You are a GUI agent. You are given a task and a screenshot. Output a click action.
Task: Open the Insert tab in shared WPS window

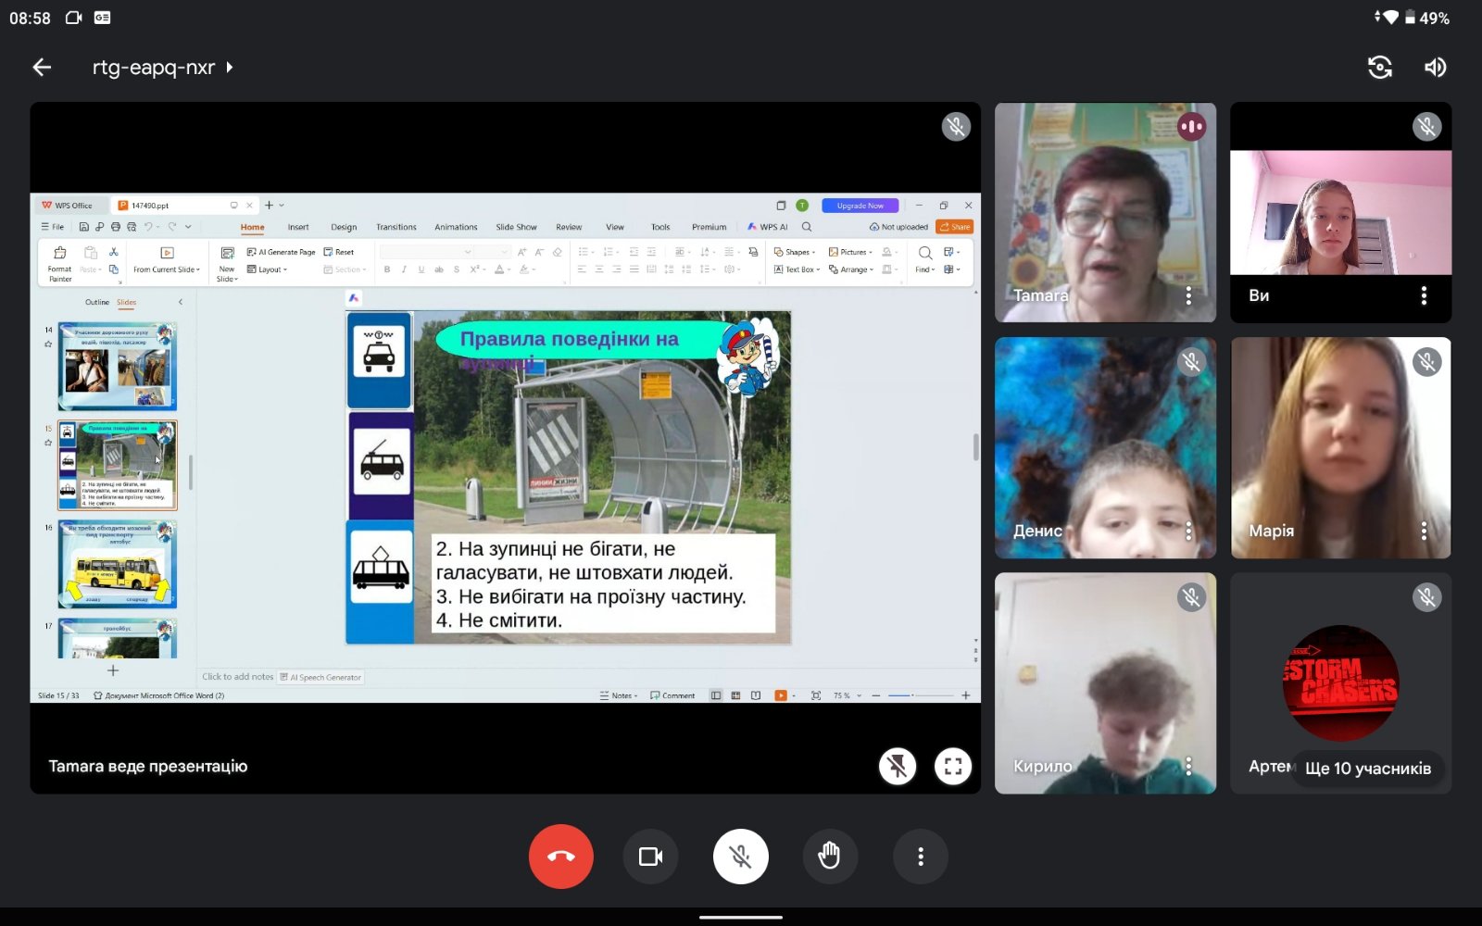(x=298, y=227)
